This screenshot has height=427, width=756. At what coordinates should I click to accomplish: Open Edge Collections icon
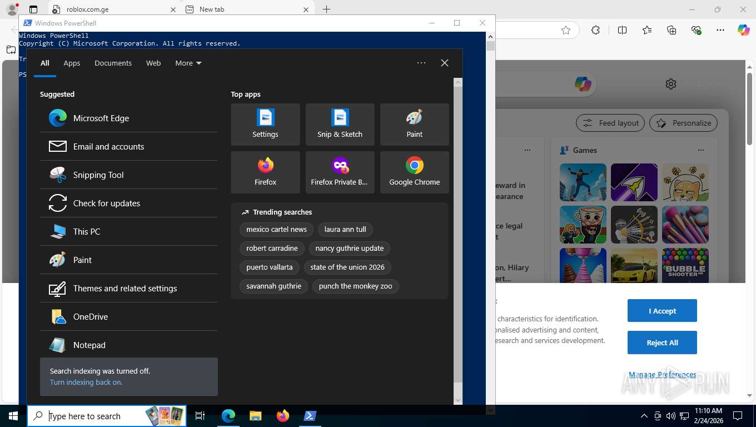tap(672, 30)
